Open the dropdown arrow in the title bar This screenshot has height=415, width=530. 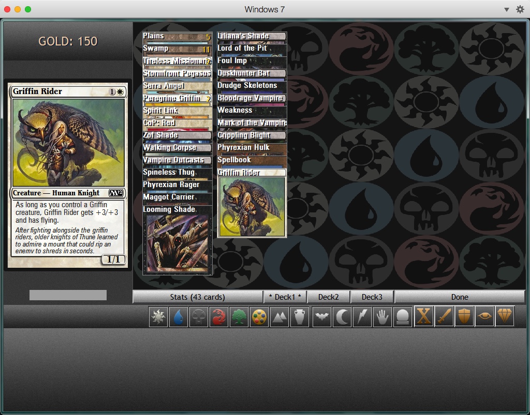coord(507,9)
